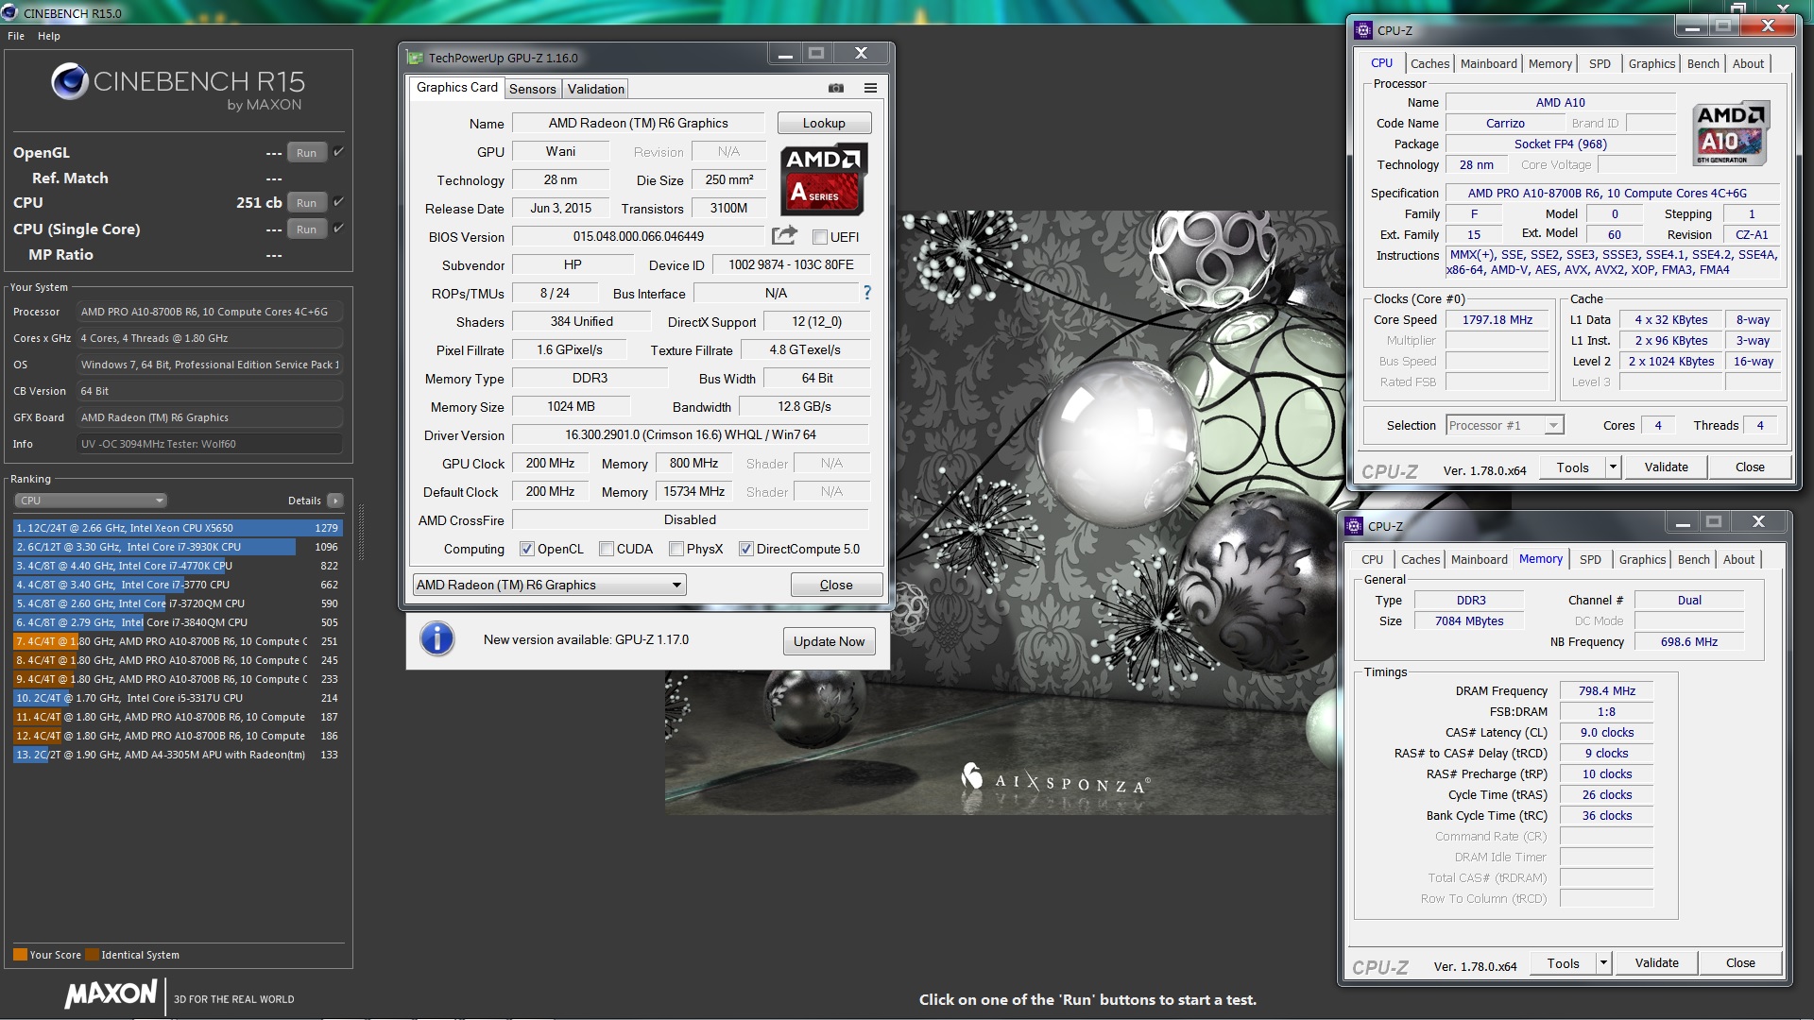1814x1020 pixels.
Task: Click the Details label in Ranking panel
Action: pos(304,501)
